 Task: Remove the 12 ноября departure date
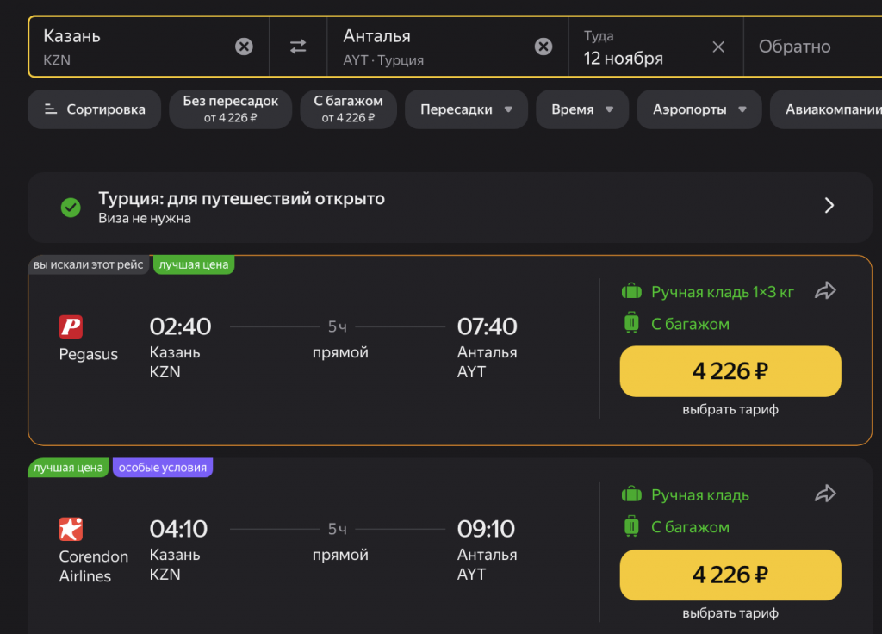click(718, 47)
